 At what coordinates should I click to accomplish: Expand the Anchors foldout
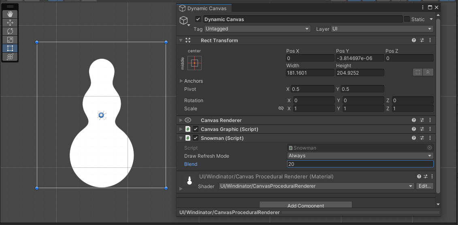click(181, 81)
